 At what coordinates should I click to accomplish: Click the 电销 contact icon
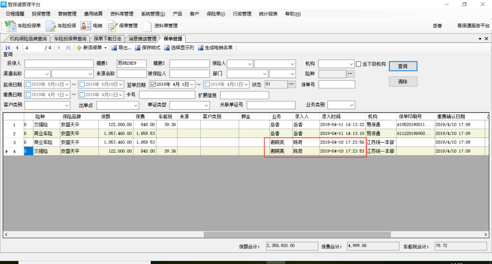point(85,26)
